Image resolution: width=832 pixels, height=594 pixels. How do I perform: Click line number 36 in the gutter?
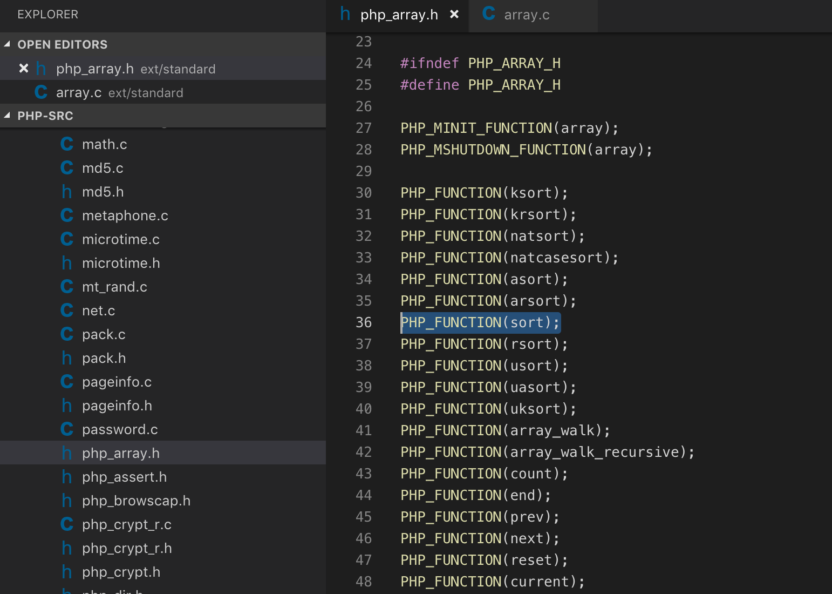(x=364, y=322)
